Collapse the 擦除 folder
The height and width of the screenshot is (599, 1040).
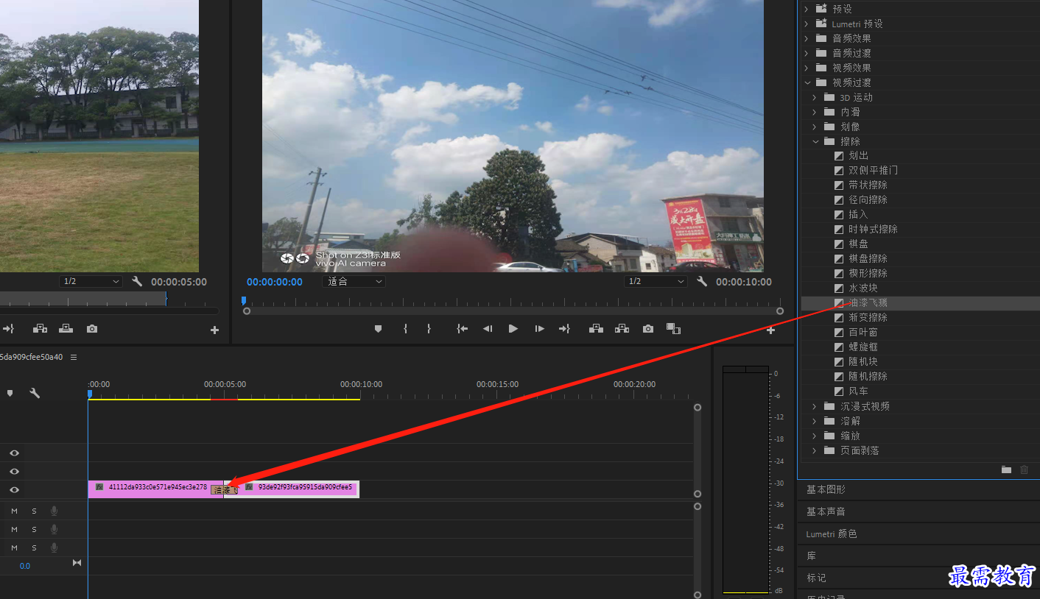point(815,141)
